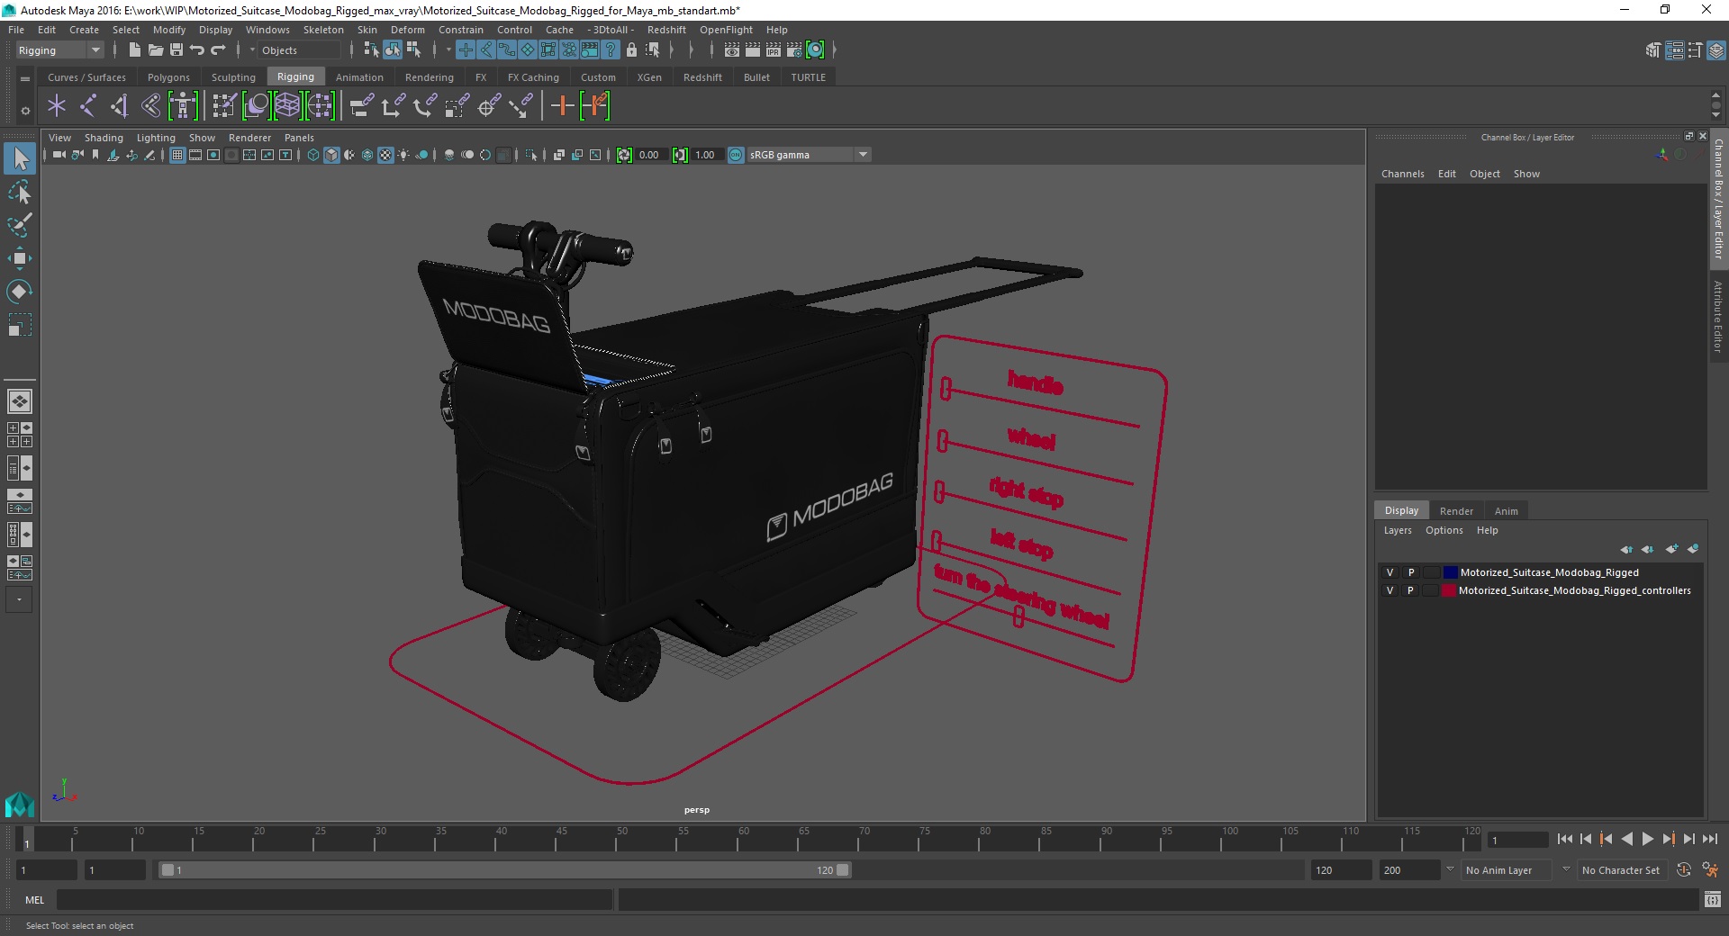Screen dimensions: 1729x936
Task: Click the IPR render icon
Action: coord(774,50)
